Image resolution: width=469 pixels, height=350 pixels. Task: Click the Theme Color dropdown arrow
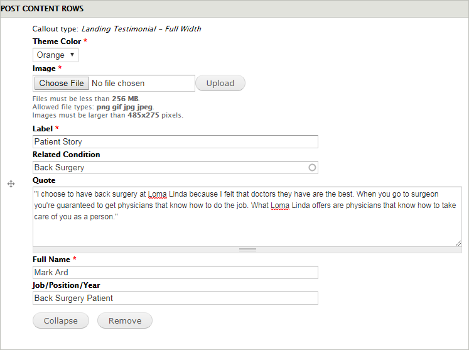click(72, 55)
